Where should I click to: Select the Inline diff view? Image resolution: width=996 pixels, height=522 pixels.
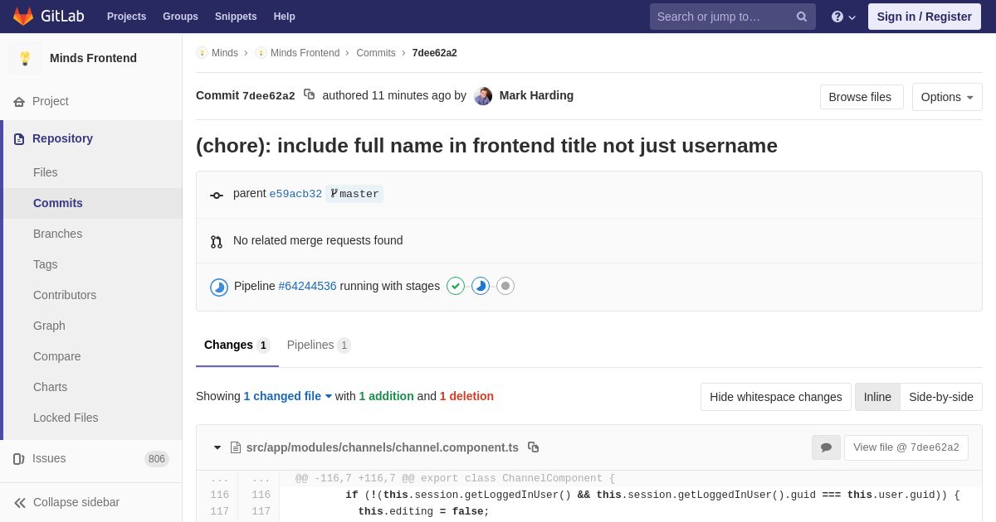[877, 397]
